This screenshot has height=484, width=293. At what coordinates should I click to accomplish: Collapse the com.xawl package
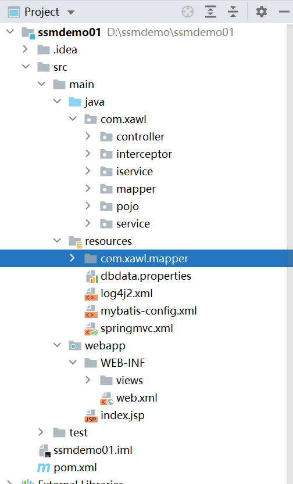tap(73, 118)
